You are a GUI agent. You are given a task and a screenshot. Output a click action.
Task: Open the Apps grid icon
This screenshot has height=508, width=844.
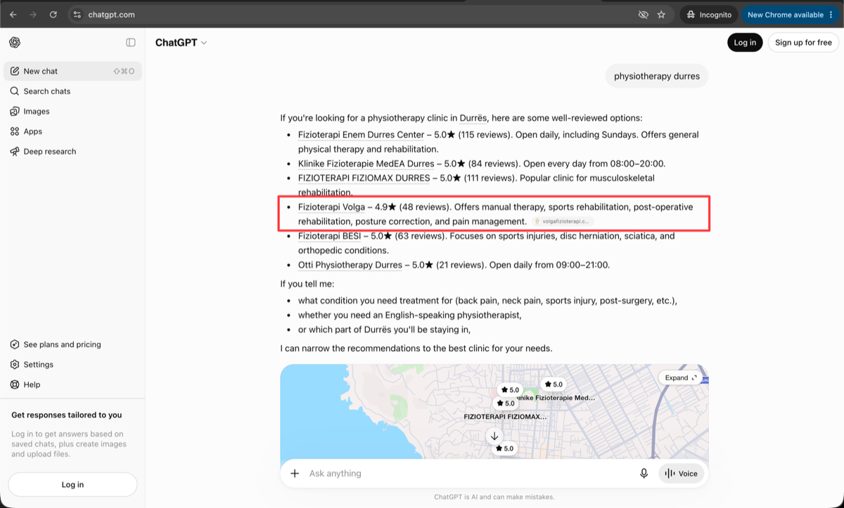pyautogui.click(x=15, y=131)
